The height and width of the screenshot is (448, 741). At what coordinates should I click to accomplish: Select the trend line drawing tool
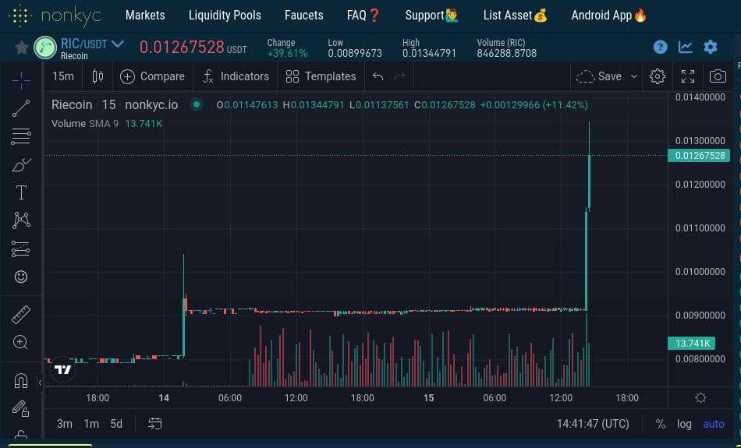click(21, 108)
